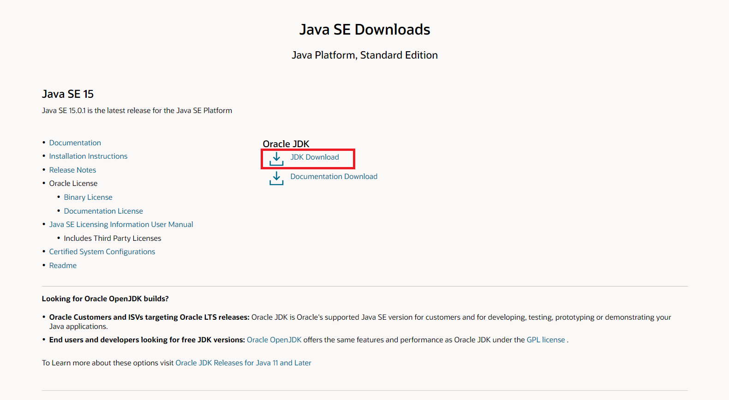Click the download icon beside JDK Download
The image size is (729, 400).
pos(276,159)
